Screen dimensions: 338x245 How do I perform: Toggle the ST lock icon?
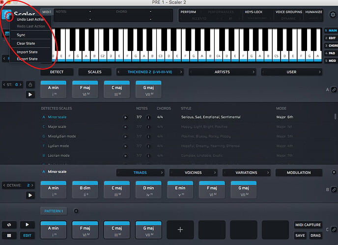click(30, 85)
